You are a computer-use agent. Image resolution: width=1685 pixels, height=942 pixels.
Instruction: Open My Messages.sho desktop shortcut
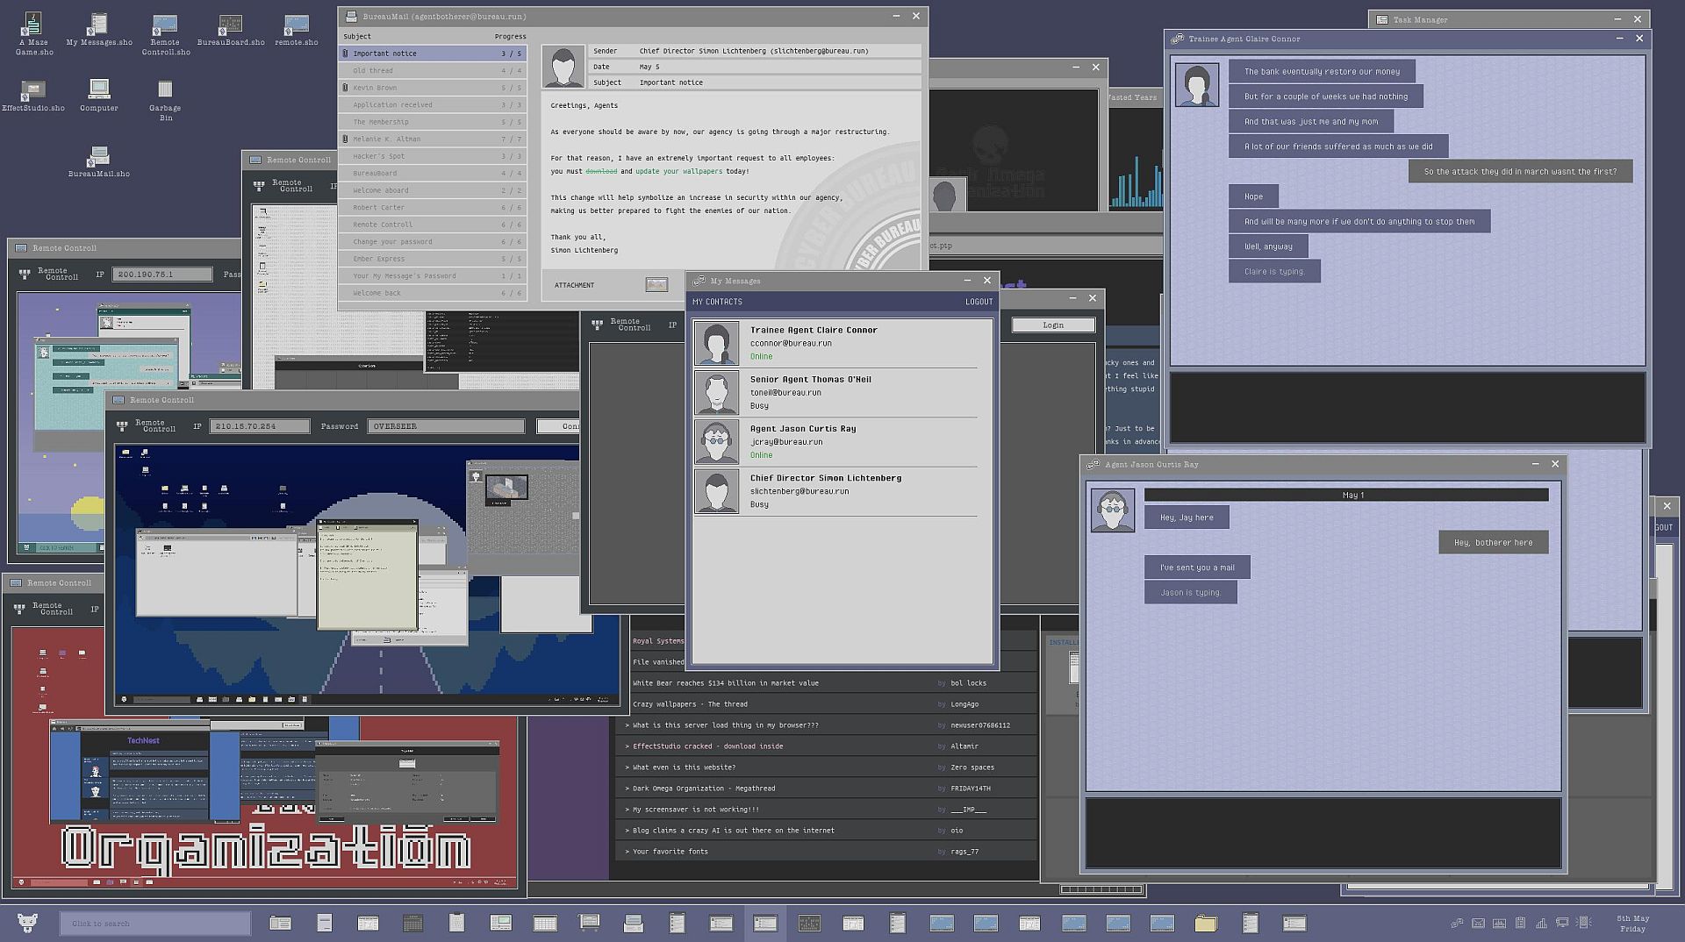(x=99, y=29)
